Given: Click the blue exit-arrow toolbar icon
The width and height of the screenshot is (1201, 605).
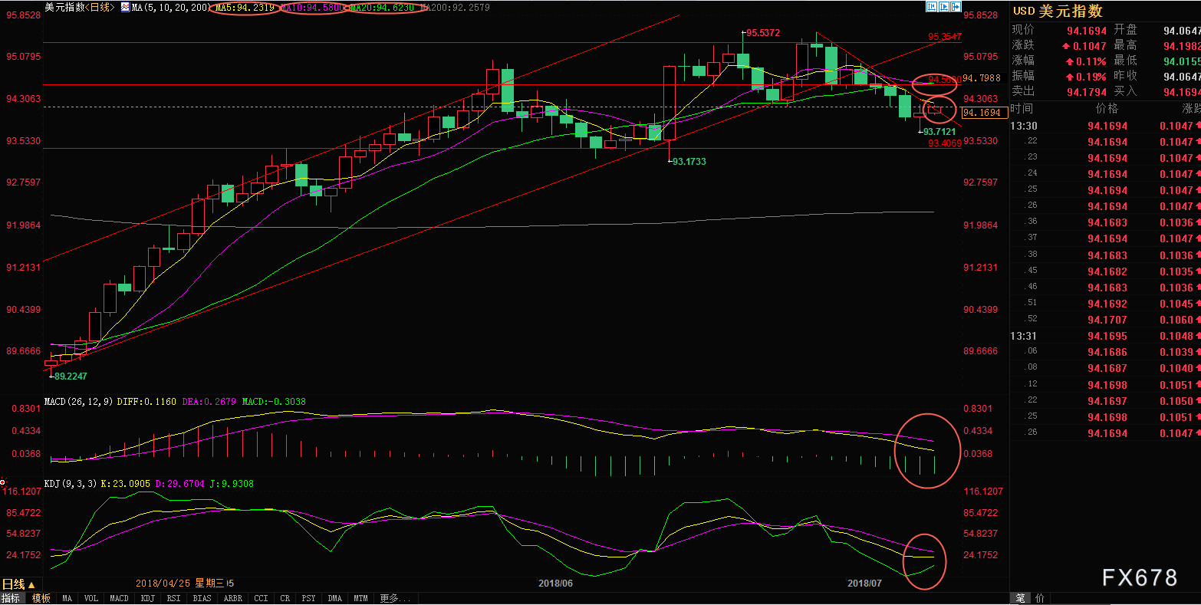Looking at the screenshot, I should [x=954, y=7].
